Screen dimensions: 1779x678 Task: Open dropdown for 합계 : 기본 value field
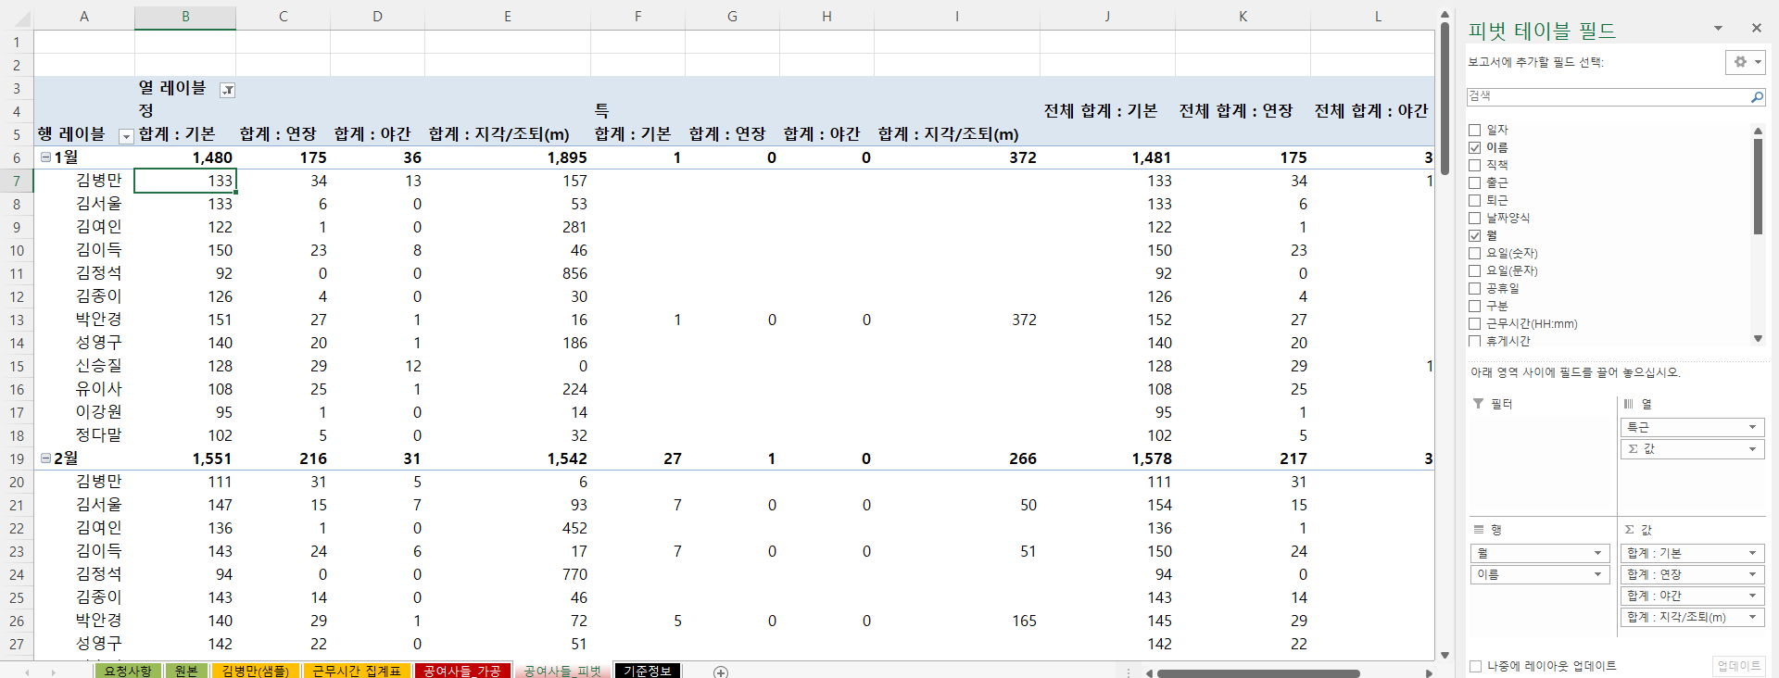tap(1752, 553)
